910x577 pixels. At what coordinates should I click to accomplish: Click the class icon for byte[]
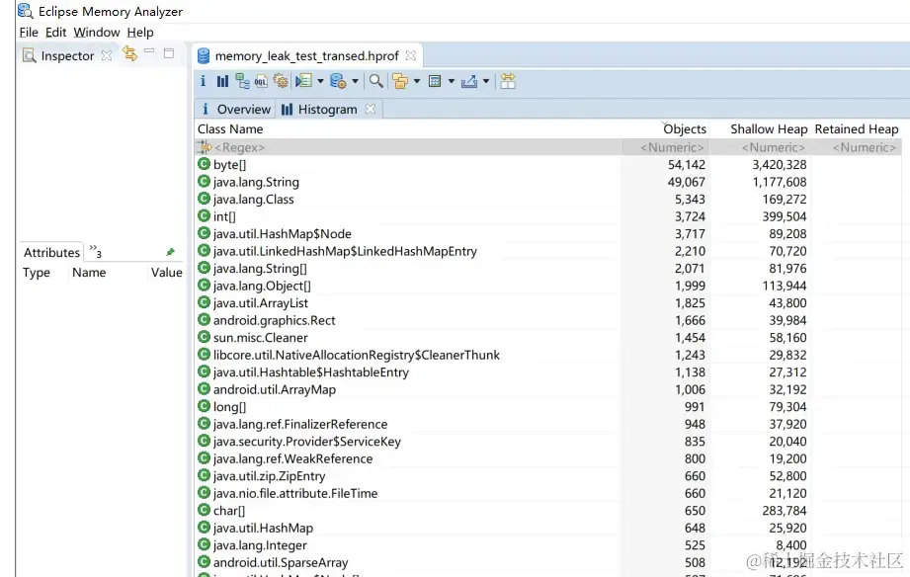point(204,164)
